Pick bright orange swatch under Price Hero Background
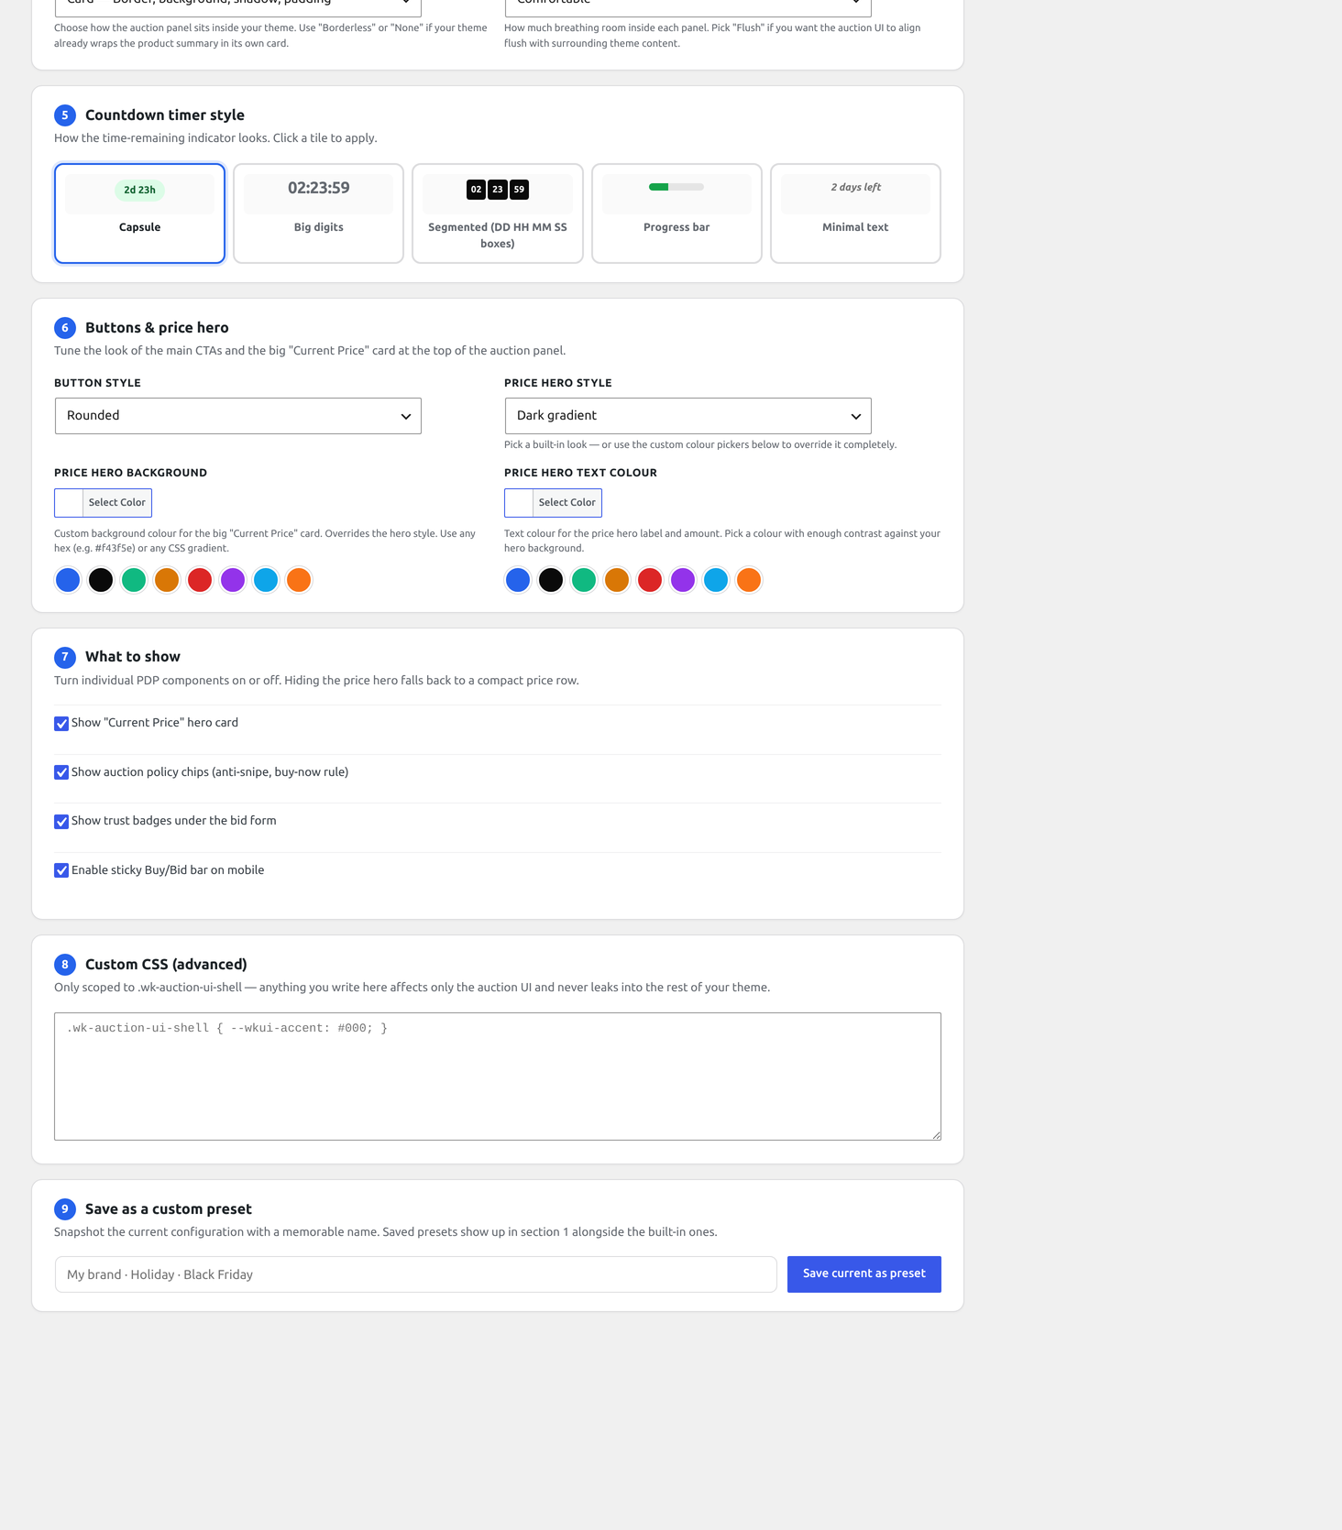Image resolution: width=1342 pixels, height=1530 pixels. coord(299,580)
